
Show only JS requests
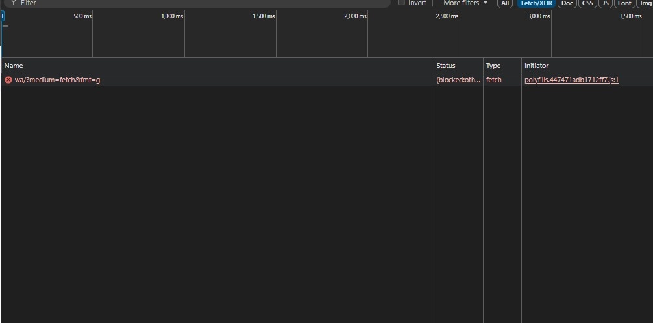click(x=605, y=3)
